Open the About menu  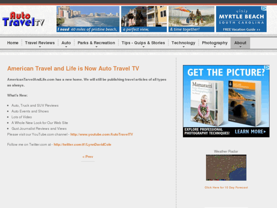pyautogui.click(x=240, y=43)
